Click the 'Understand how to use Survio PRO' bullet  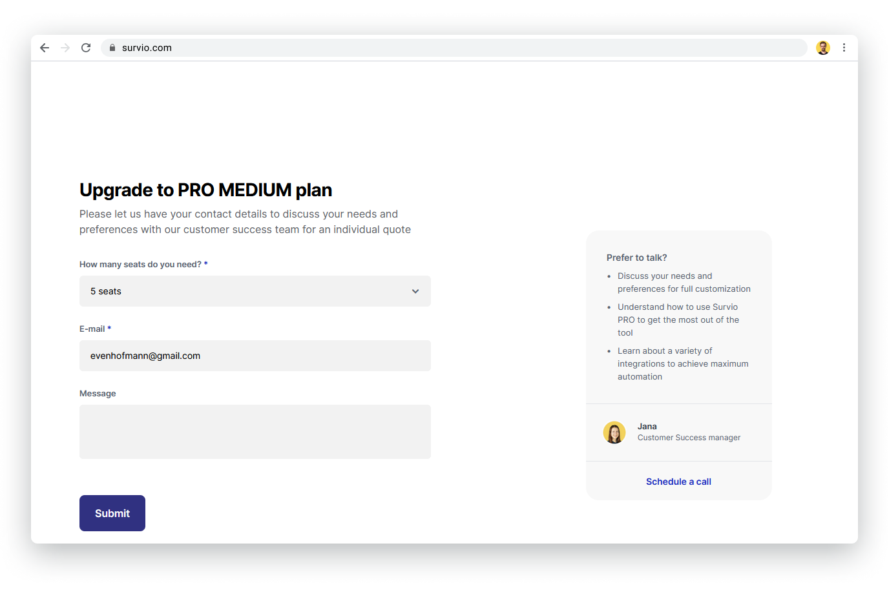(678, 320)
